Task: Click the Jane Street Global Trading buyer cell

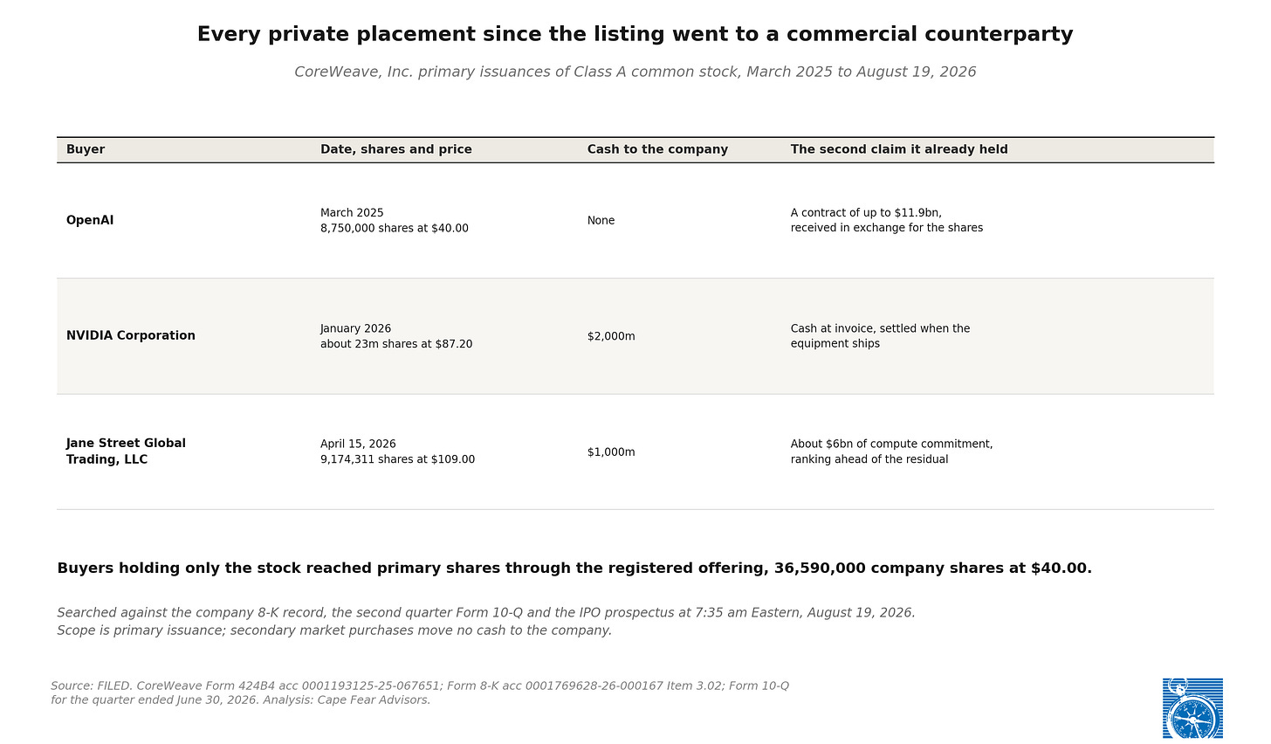Action: click(x=126, y=451)
